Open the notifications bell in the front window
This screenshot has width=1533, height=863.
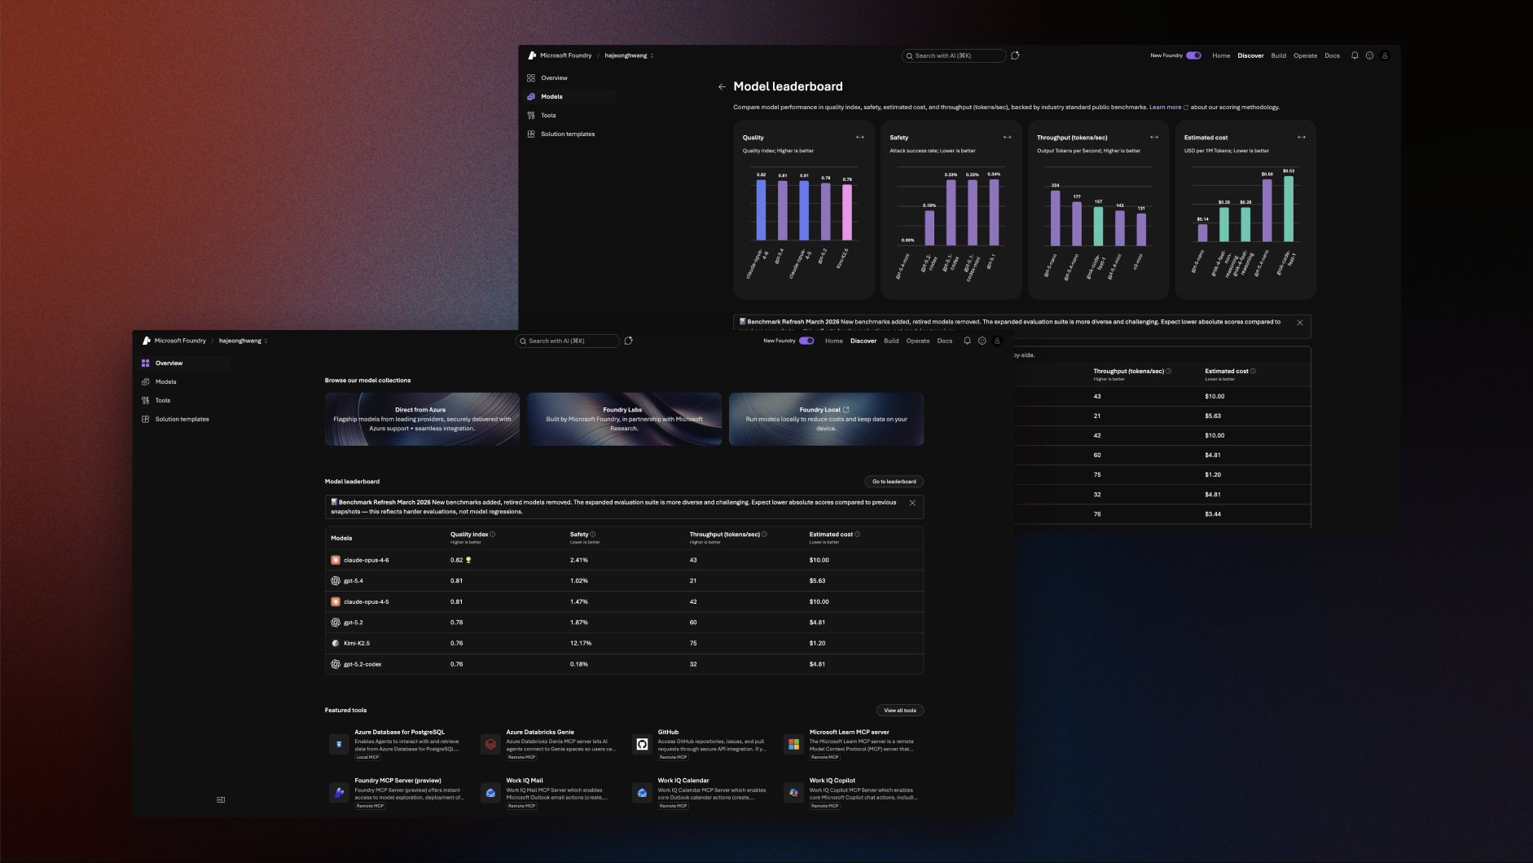967,341
